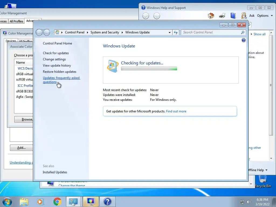276x207 pixels.
Task: Open Browse Help book icon
Action: pos(233,16)
